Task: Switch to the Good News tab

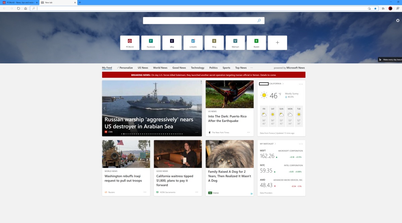Action: tap(179, 68)
